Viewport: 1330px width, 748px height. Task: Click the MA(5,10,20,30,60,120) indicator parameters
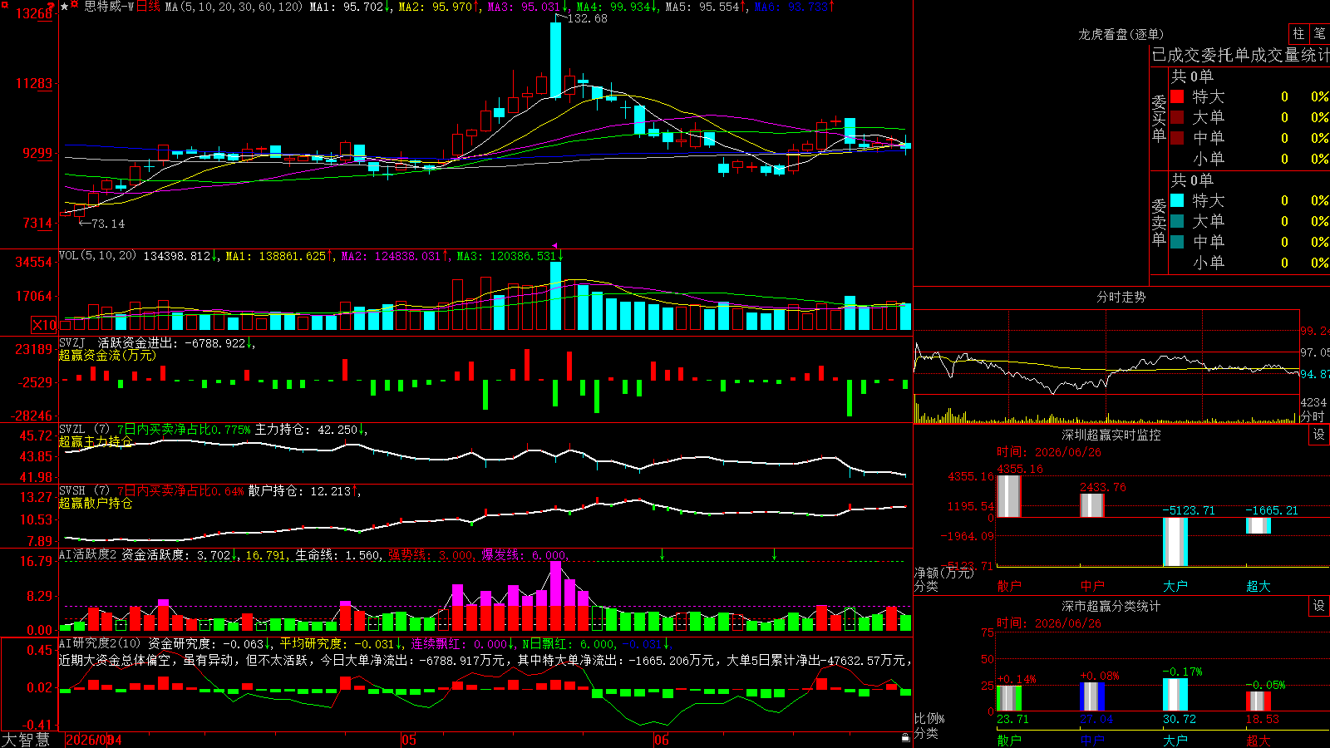pyautogui.click(x=234, y=7)
